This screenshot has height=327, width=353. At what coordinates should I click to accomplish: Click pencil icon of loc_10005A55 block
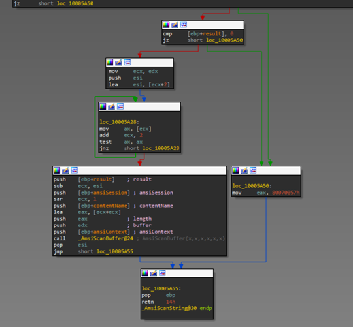pos(154,273)
